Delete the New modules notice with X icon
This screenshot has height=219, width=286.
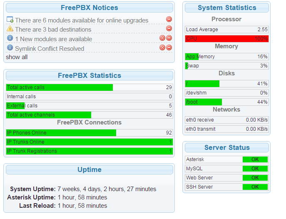[162, 38]
